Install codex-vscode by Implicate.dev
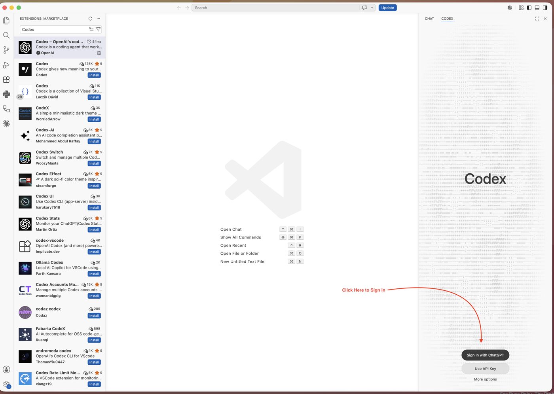The width and height of the screenshot is (554, 394). click(94, 252)
